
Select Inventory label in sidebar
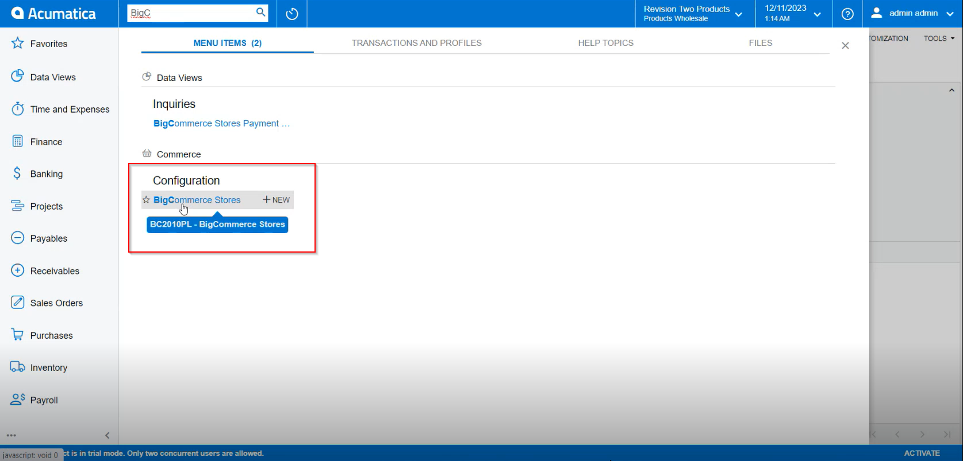[x=49, y=367]
